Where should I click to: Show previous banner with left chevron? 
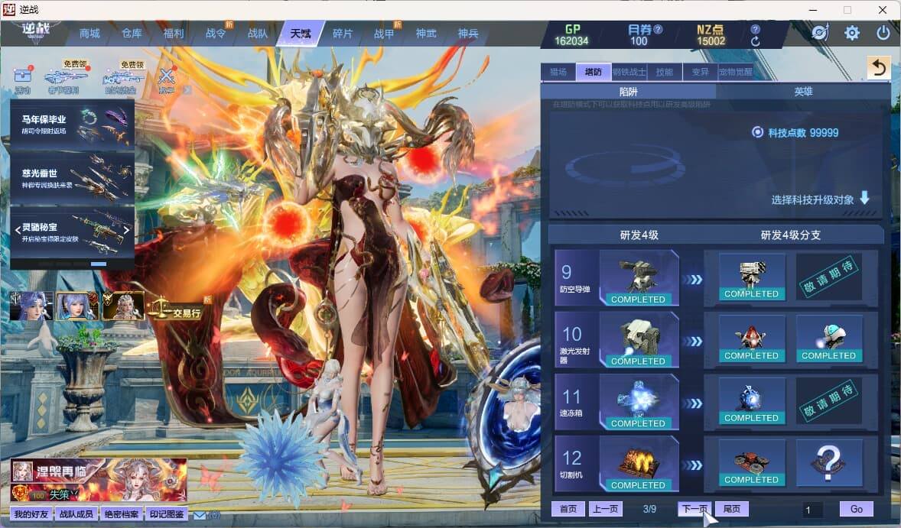[18, 230]
